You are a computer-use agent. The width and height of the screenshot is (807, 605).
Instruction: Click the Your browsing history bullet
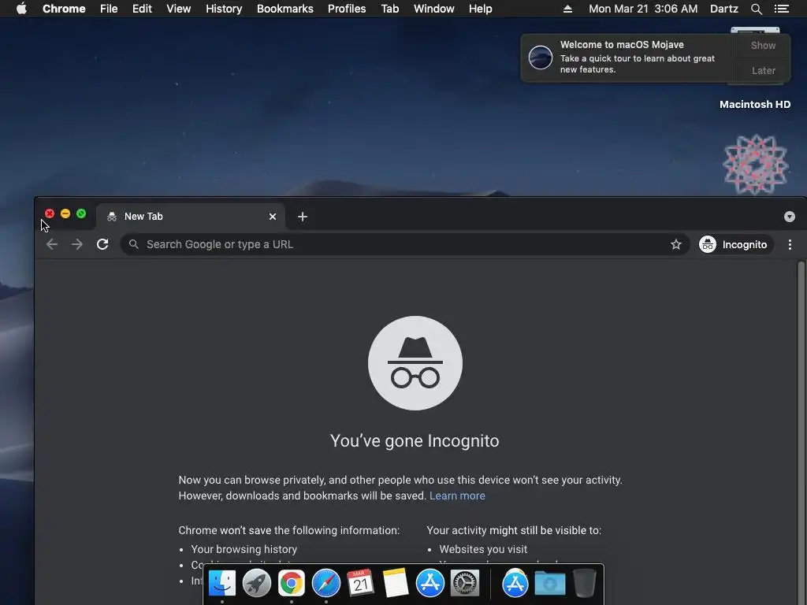point(244,549)
